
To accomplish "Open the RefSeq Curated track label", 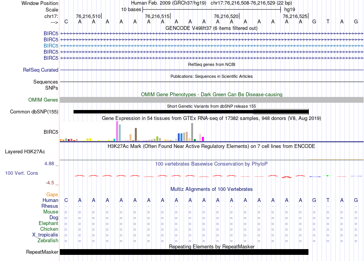I will (x=41, y=70).
